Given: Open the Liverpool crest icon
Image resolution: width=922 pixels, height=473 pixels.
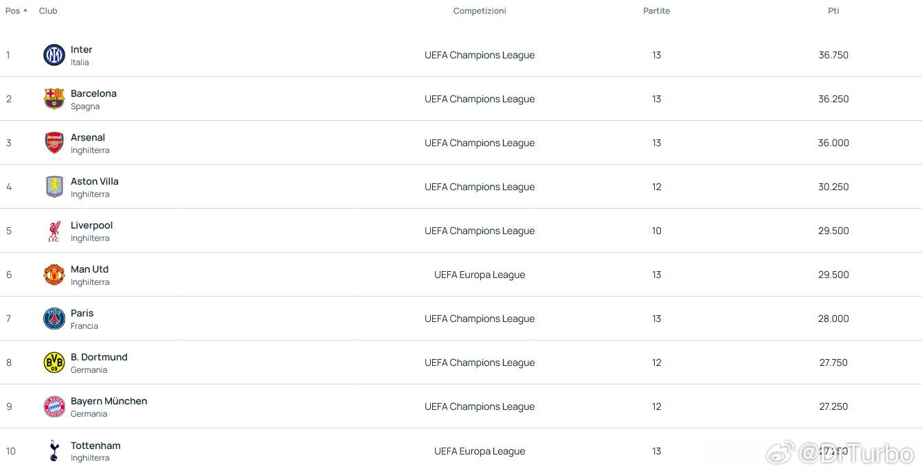Looking at the screenshot, I should pos(54,231).
